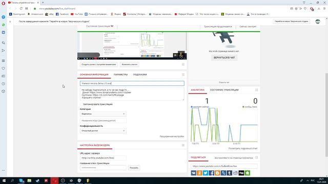The image size is (328, 184).
Task: Click the share link URL field
Action: pos(224,166)
